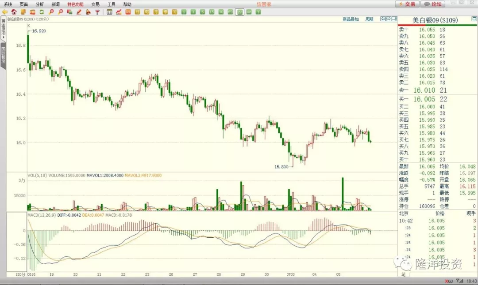Image resolution: width=478 pixels, height=285 pixels.
Task: Click the 10:42 trade tick row
Action: pos(438,221)
